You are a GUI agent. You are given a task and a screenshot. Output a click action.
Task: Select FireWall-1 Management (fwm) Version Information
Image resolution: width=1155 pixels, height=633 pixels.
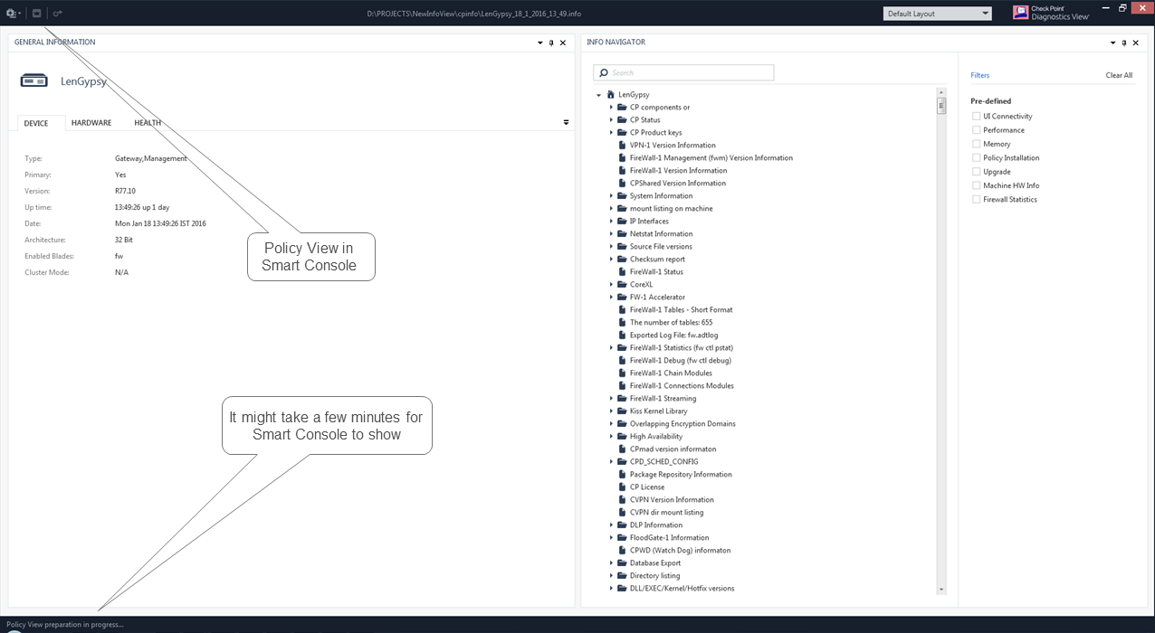(711, 158)
